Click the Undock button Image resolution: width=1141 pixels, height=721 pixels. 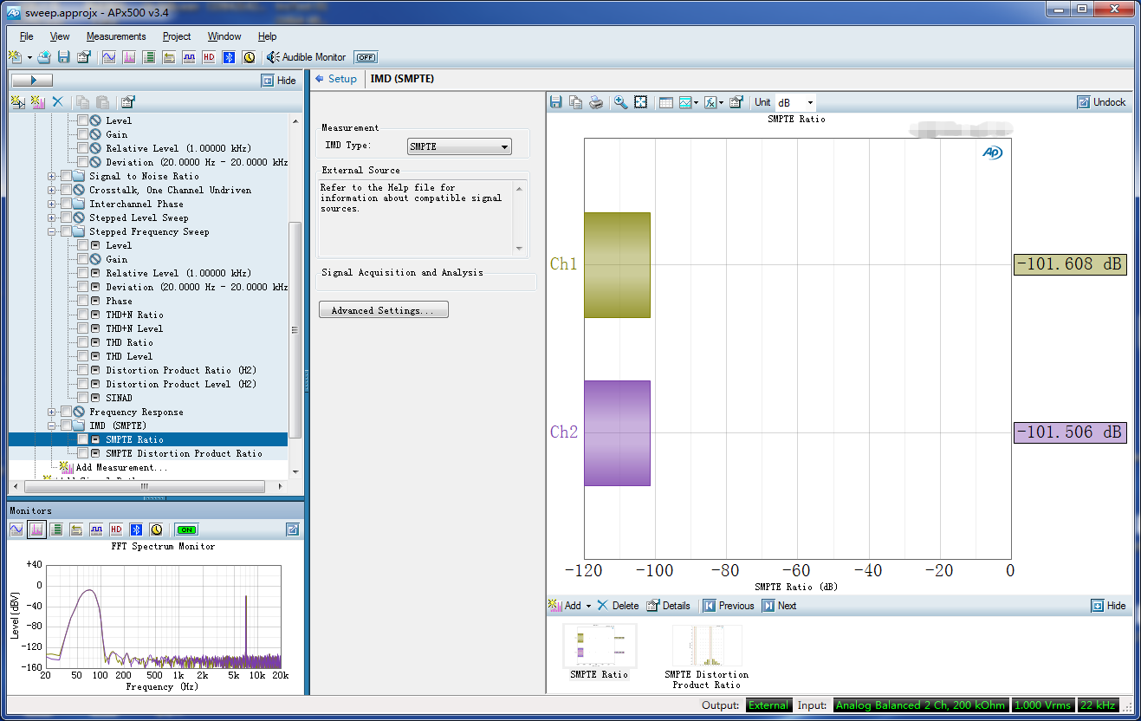click(1101, 102)
